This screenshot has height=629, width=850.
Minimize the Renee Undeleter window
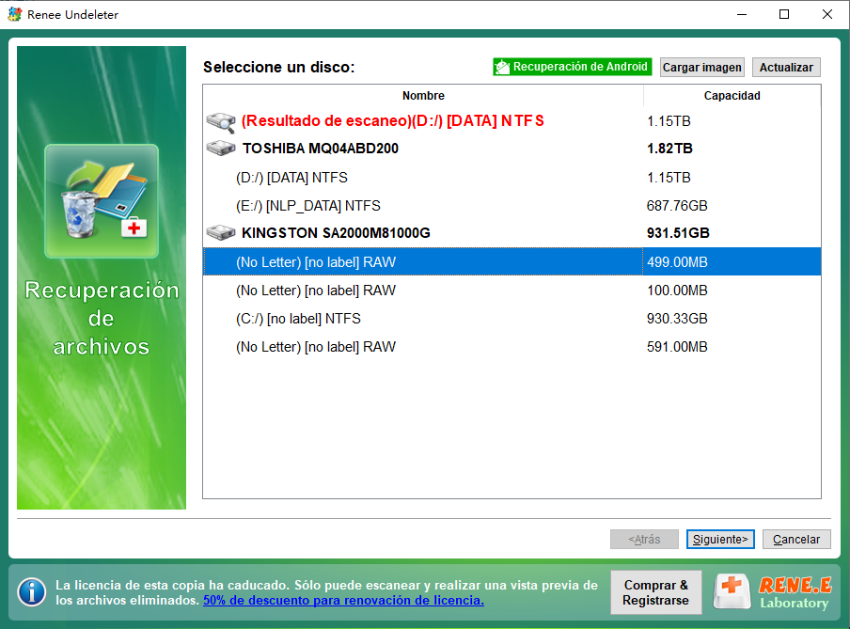coord(742,14)
